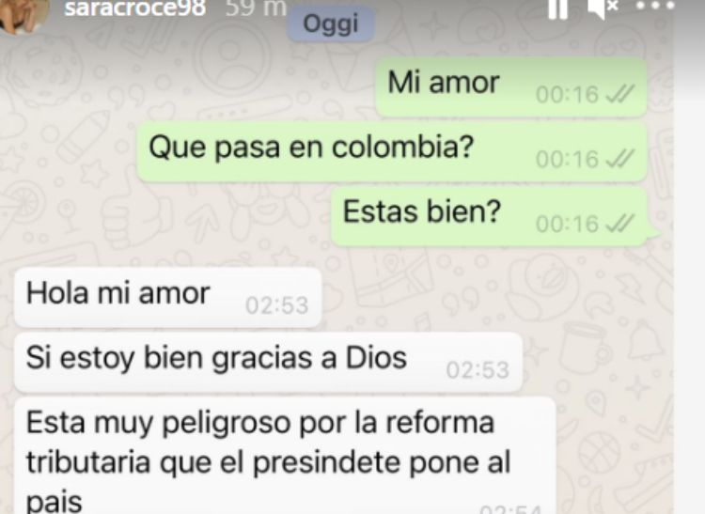The height and width of the screenshot is (514, 705).
Task: Click the 00:16 timestamp on 'Mi amor'
Action: pyautogui.click(x=568, y=94)
